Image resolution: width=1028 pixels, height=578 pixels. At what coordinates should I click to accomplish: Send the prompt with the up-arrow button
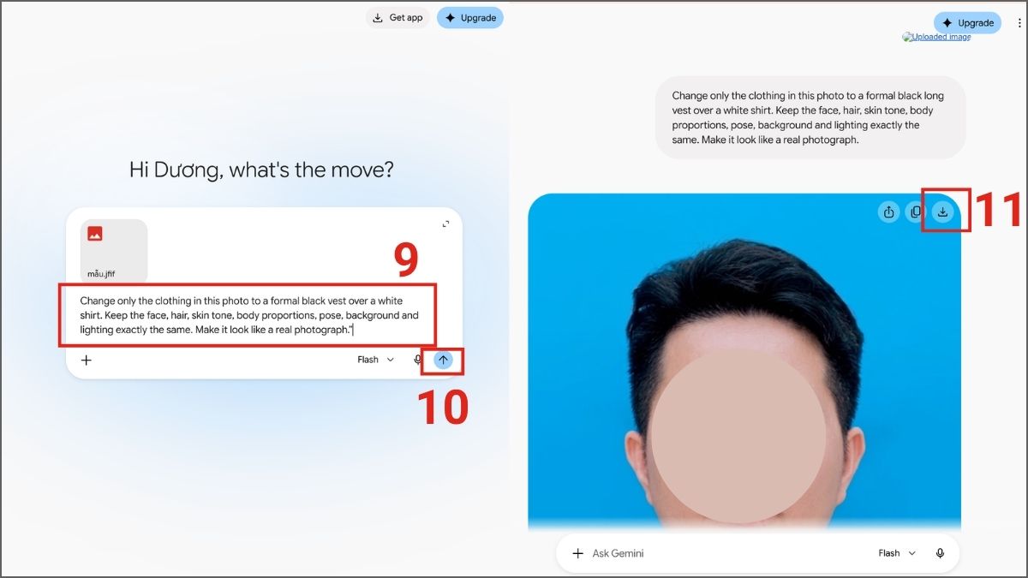pyautogui.click(x=443, y=360)
